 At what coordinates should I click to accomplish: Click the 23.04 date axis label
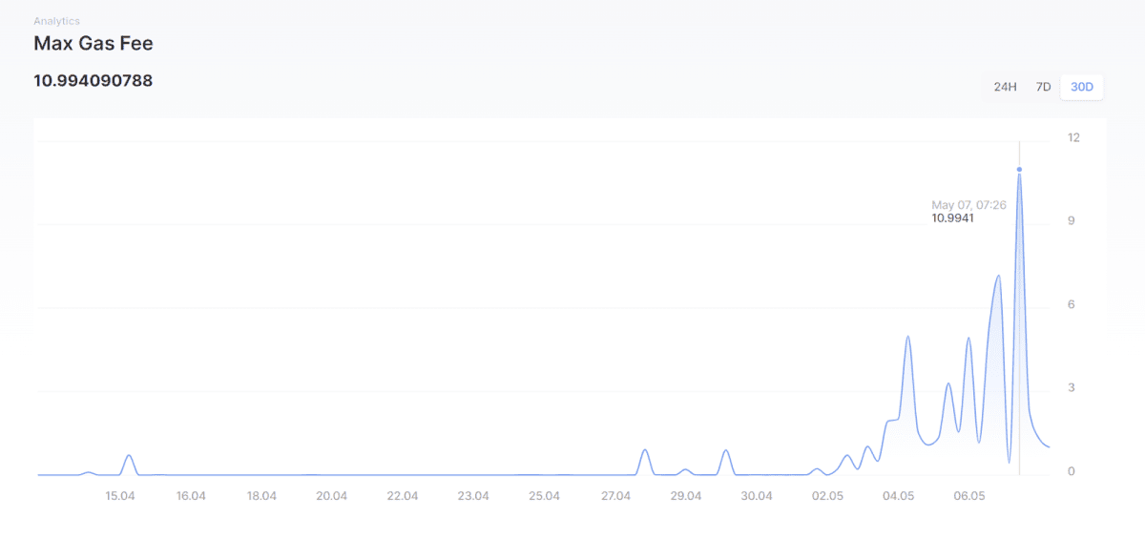point(473,496)
